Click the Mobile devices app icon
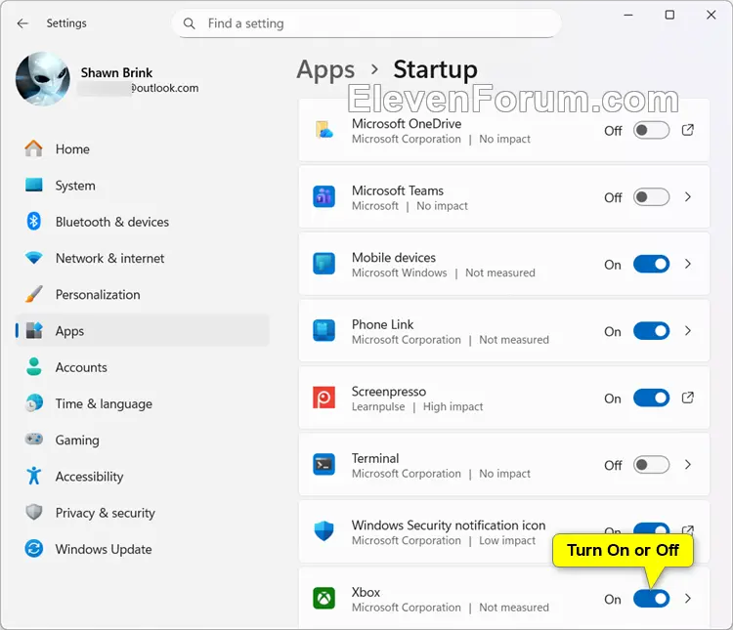Screen dimensions: 733x630 (323, 264)
